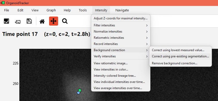
Task: Select the Background correction submenu entry
Action: (121, 50)
